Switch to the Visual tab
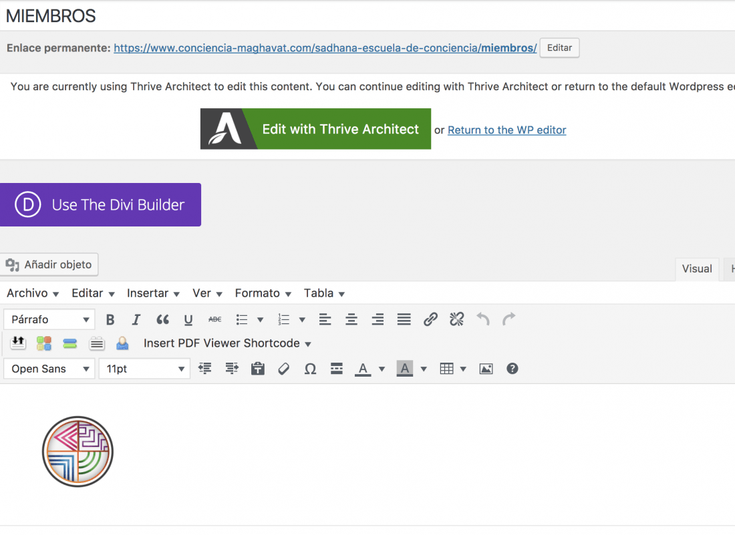 point(697,269)
